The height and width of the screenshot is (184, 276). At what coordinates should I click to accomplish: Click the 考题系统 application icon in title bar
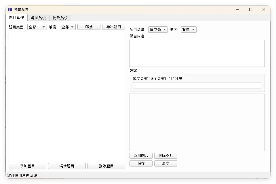coord(9,9)
